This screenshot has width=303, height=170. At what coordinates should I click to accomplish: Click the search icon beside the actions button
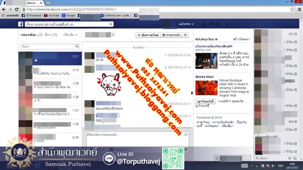pyautogui.click(x=185, y=35)
